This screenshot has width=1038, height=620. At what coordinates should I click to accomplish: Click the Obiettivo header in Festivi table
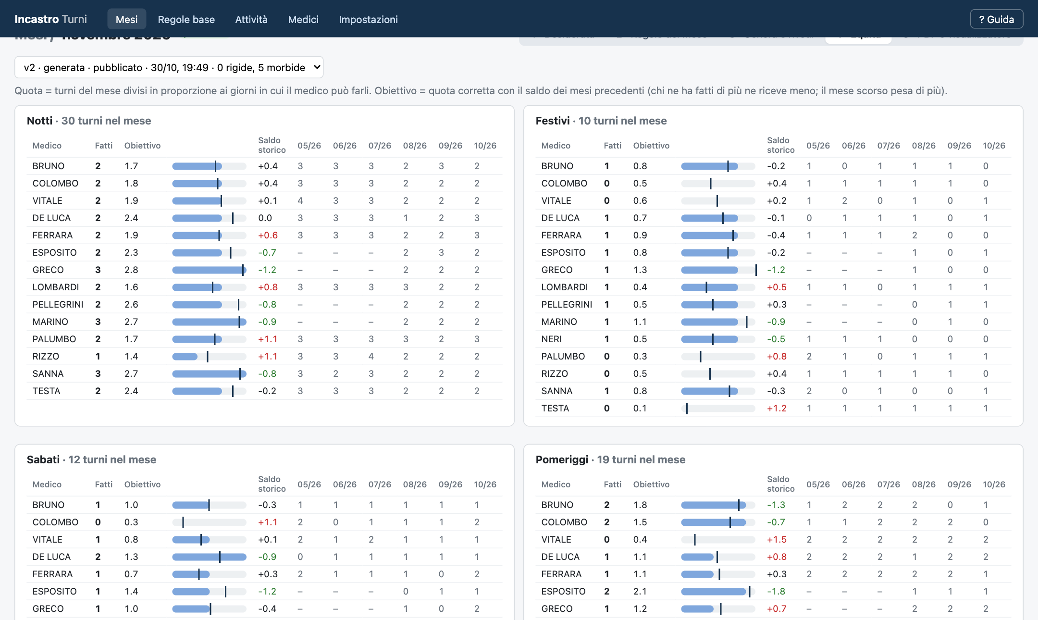click(x=651, y=146)
